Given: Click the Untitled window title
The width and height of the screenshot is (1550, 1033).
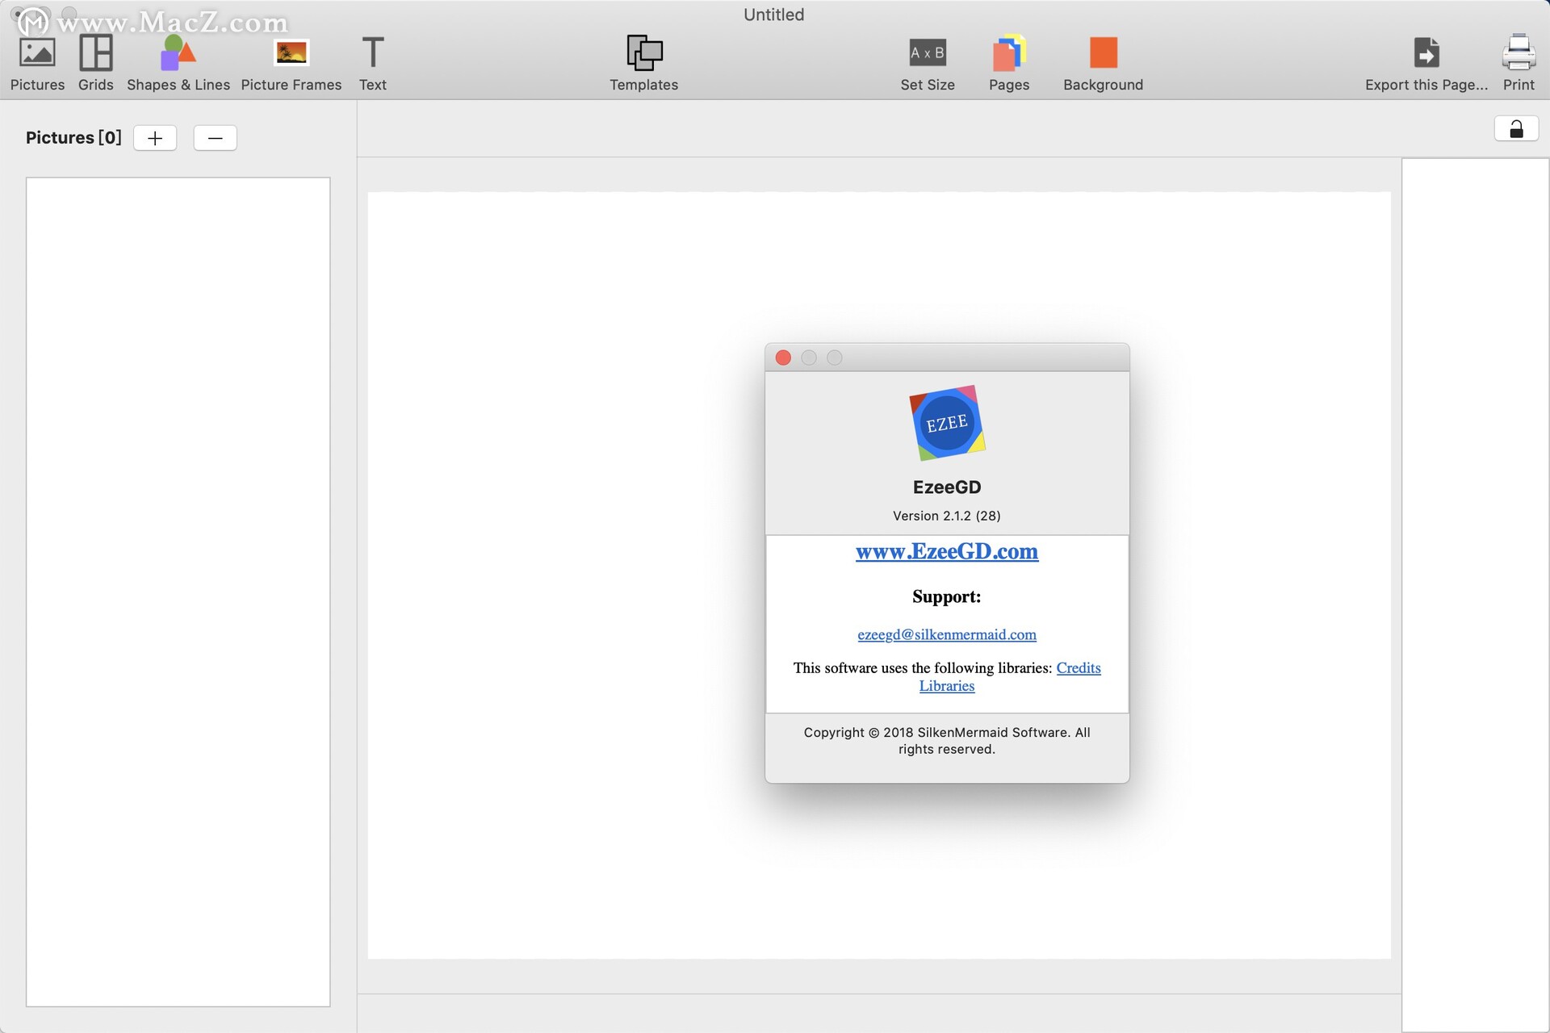Looking at the screenshot, I should coord(773,15).
